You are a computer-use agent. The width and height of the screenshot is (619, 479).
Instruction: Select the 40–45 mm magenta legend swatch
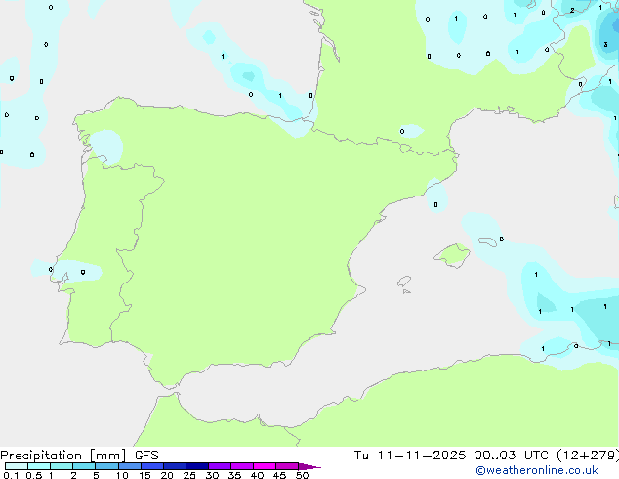tap(265, 466)
